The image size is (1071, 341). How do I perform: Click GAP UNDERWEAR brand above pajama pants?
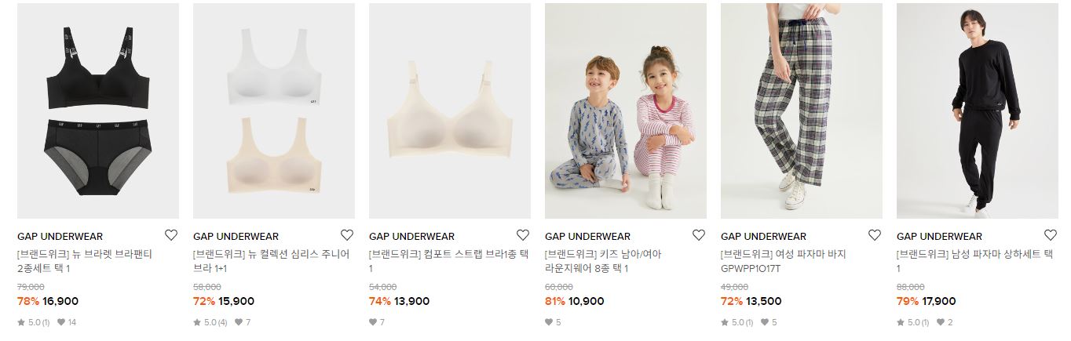click(763, 236)
